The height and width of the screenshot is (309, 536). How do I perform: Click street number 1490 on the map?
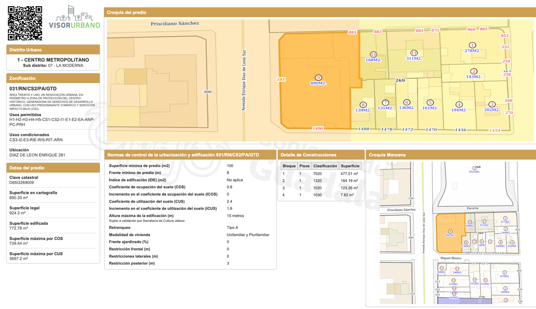[x=318, y=129]
